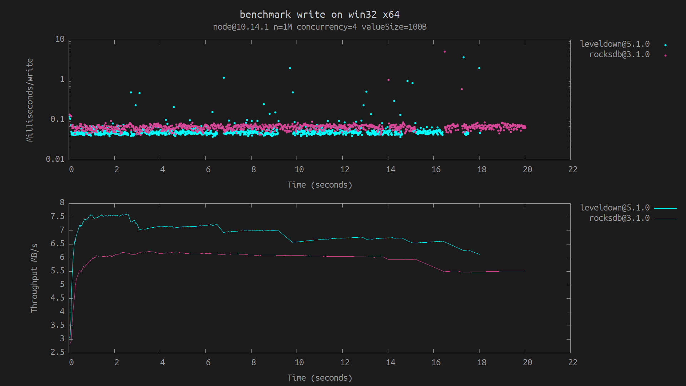The height and width of the screenshot is (386, 686).
Task: Click leveldown@5.1.0 label in throughput legend
Action: (x=615, y=208)
